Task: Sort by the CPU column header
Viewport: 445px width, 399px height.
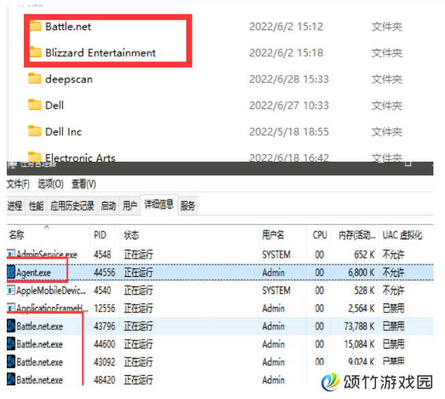Action: coord(319,235)
